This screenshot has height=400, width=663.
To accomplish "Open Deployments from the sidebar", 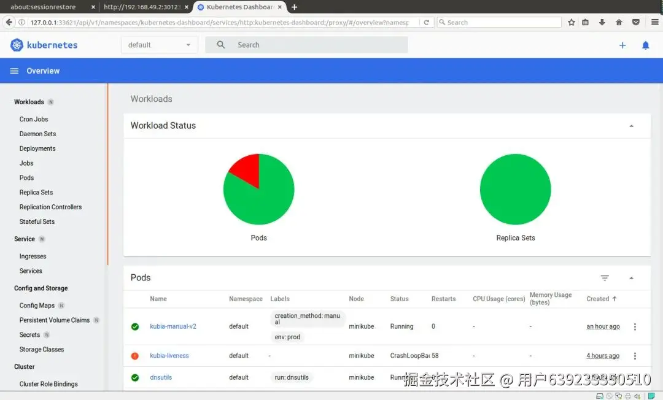I will coord(37,148).
